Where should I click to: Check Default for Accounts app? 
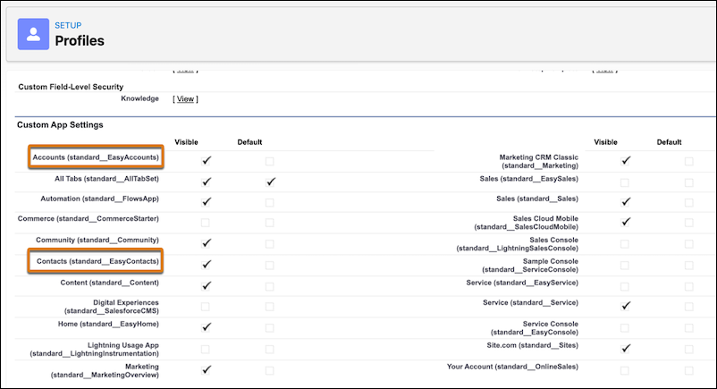270,161
